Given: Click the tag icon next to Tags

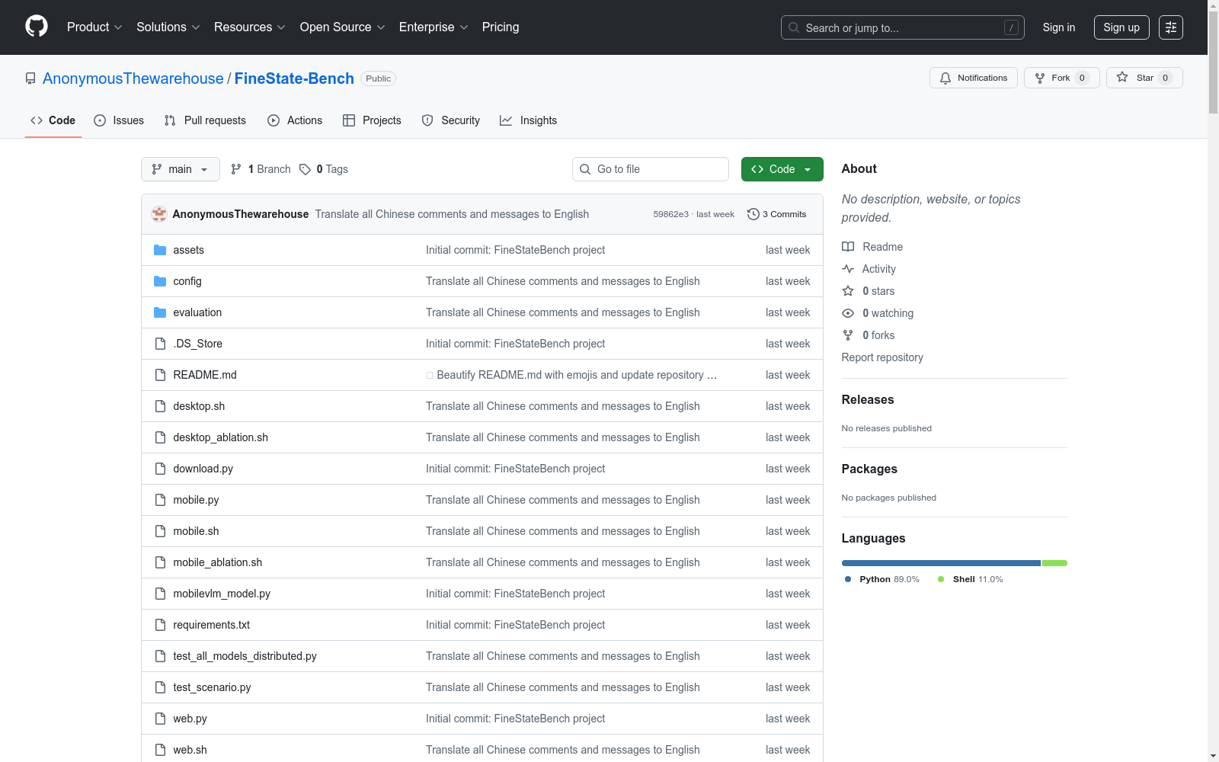Looking at the screenshot, I should click(x=305, y=169).
